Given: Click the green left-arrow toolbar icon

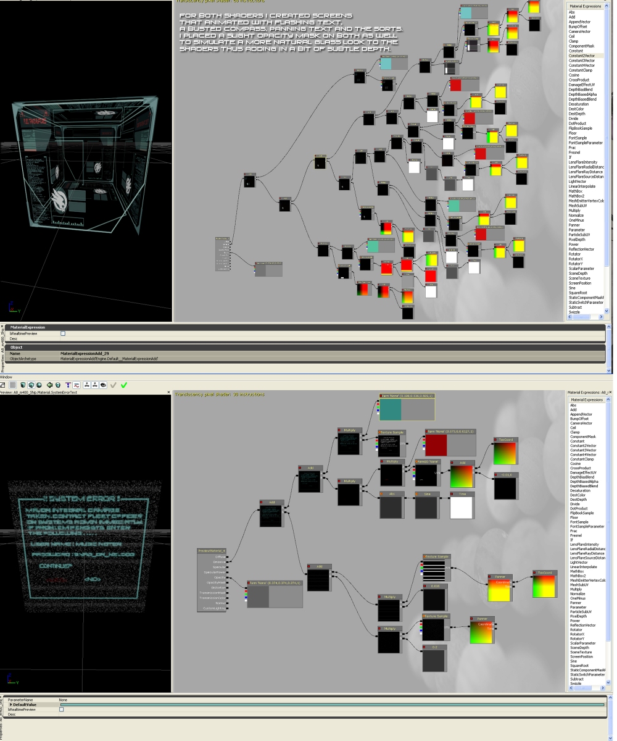Looking at the screenshot, I should tap(50, 385).
